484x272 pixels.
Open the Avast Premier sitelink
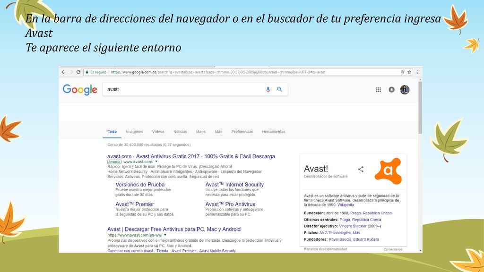[x=135, y=204]
